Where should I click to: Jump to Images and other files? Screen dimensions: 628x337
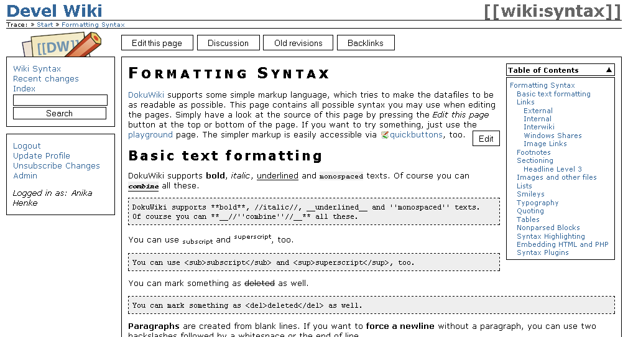[x=556, y=177]
